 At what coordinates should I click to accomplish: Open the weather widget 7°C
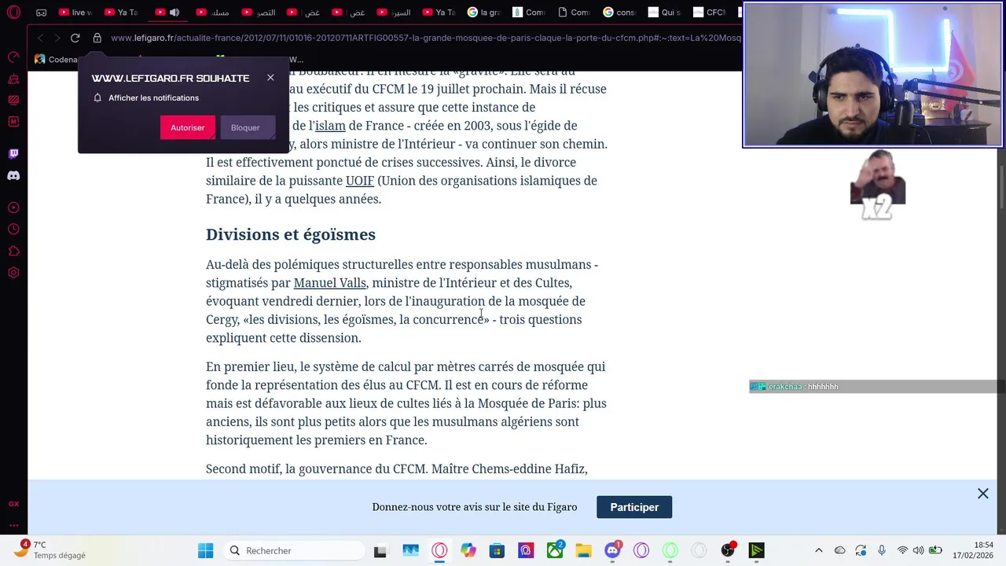50,549
